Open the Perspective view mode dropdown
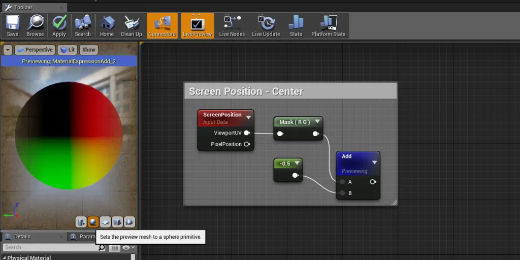This screenshot has width=520, height=260. coord(35,50)
